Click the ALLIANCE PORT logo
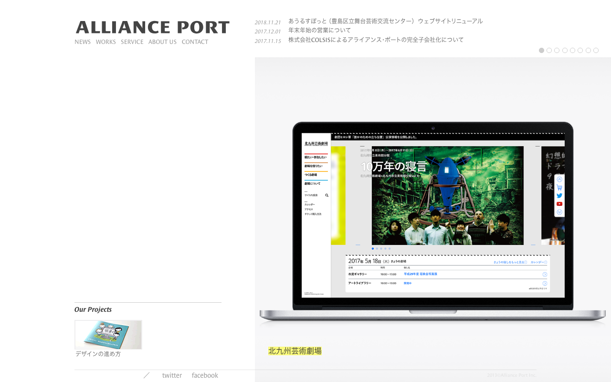The image size is (611, 382). coord(153,27)
